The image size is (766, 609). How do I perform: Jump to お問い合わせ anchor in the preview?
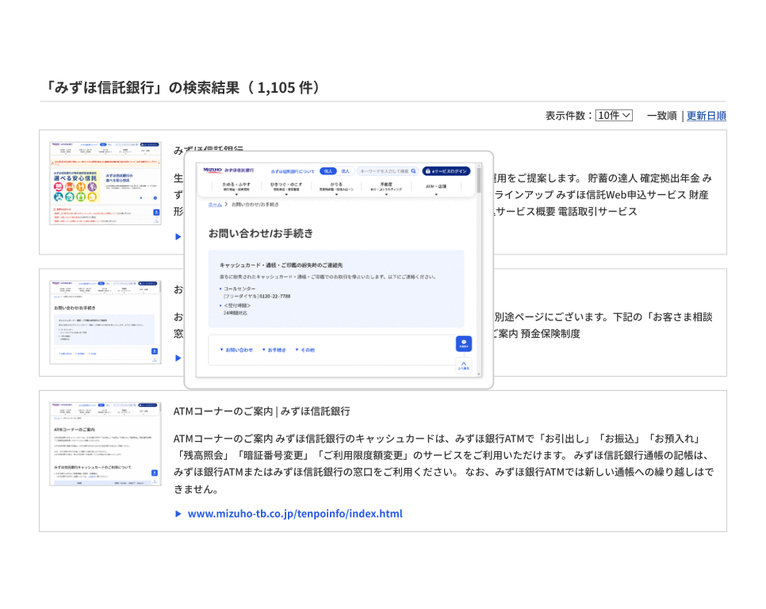236,350
